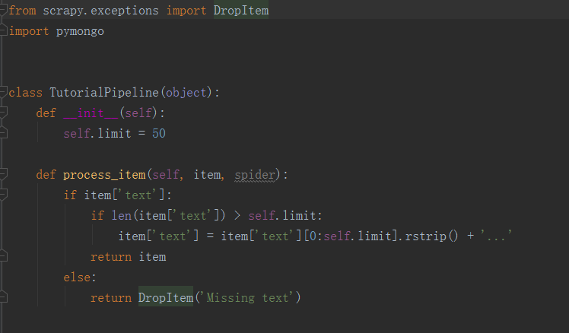Image resolution: width=569 pixels, height=333 pixels.
Task: Place cursor on 'scrapy.exceptions' module name
Action: coord(100,11)
